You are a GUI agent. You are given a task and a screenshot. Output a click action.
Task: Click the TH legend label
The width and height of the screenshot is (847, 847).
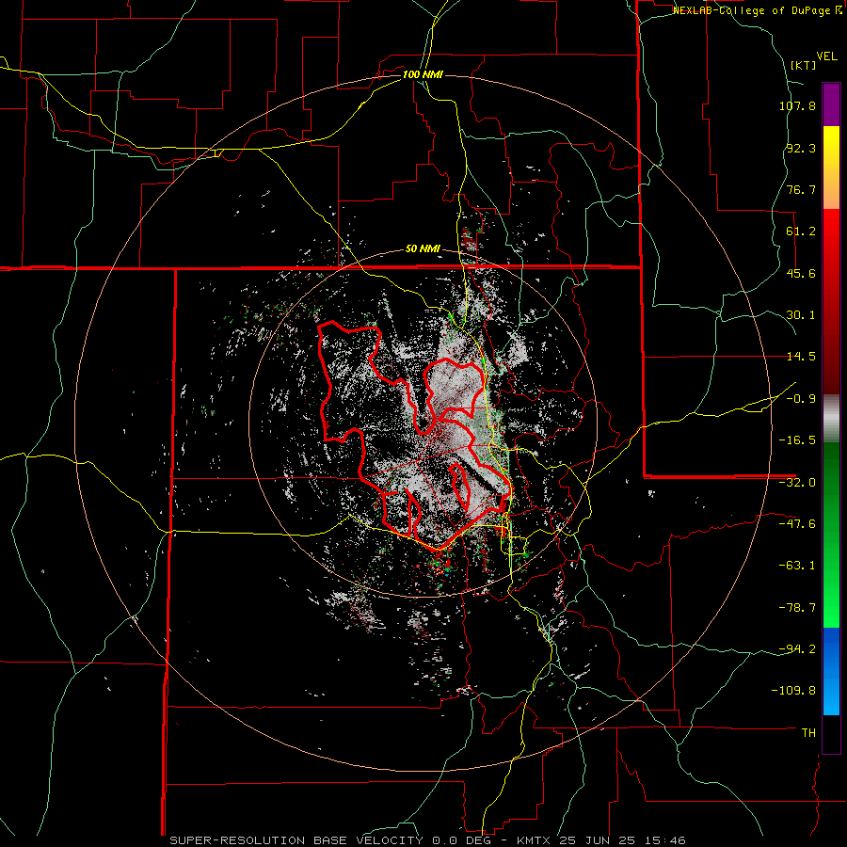pos(808,733)
